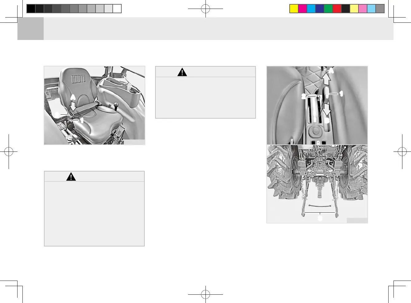Image resolution: width=411 pixels, height=303 pixels.
Task: Click the warning triangle in the middle caution box
Action: point(182,72)
